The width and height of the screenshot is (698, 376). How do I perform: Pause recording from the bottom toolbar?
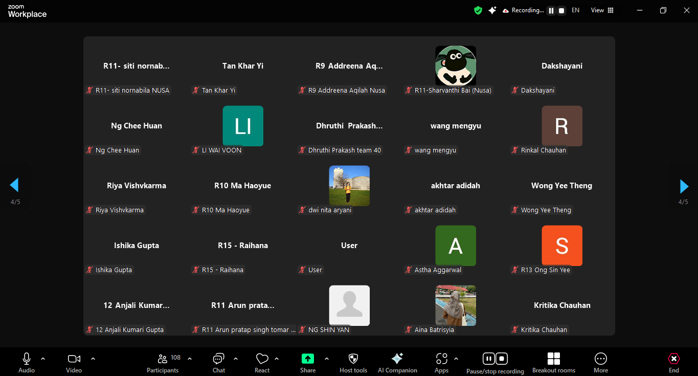coord(488,359)
